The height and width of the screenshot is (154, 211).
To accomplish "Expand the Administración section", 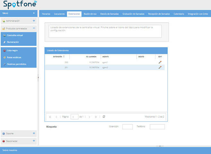I will (x=34, y=21).
